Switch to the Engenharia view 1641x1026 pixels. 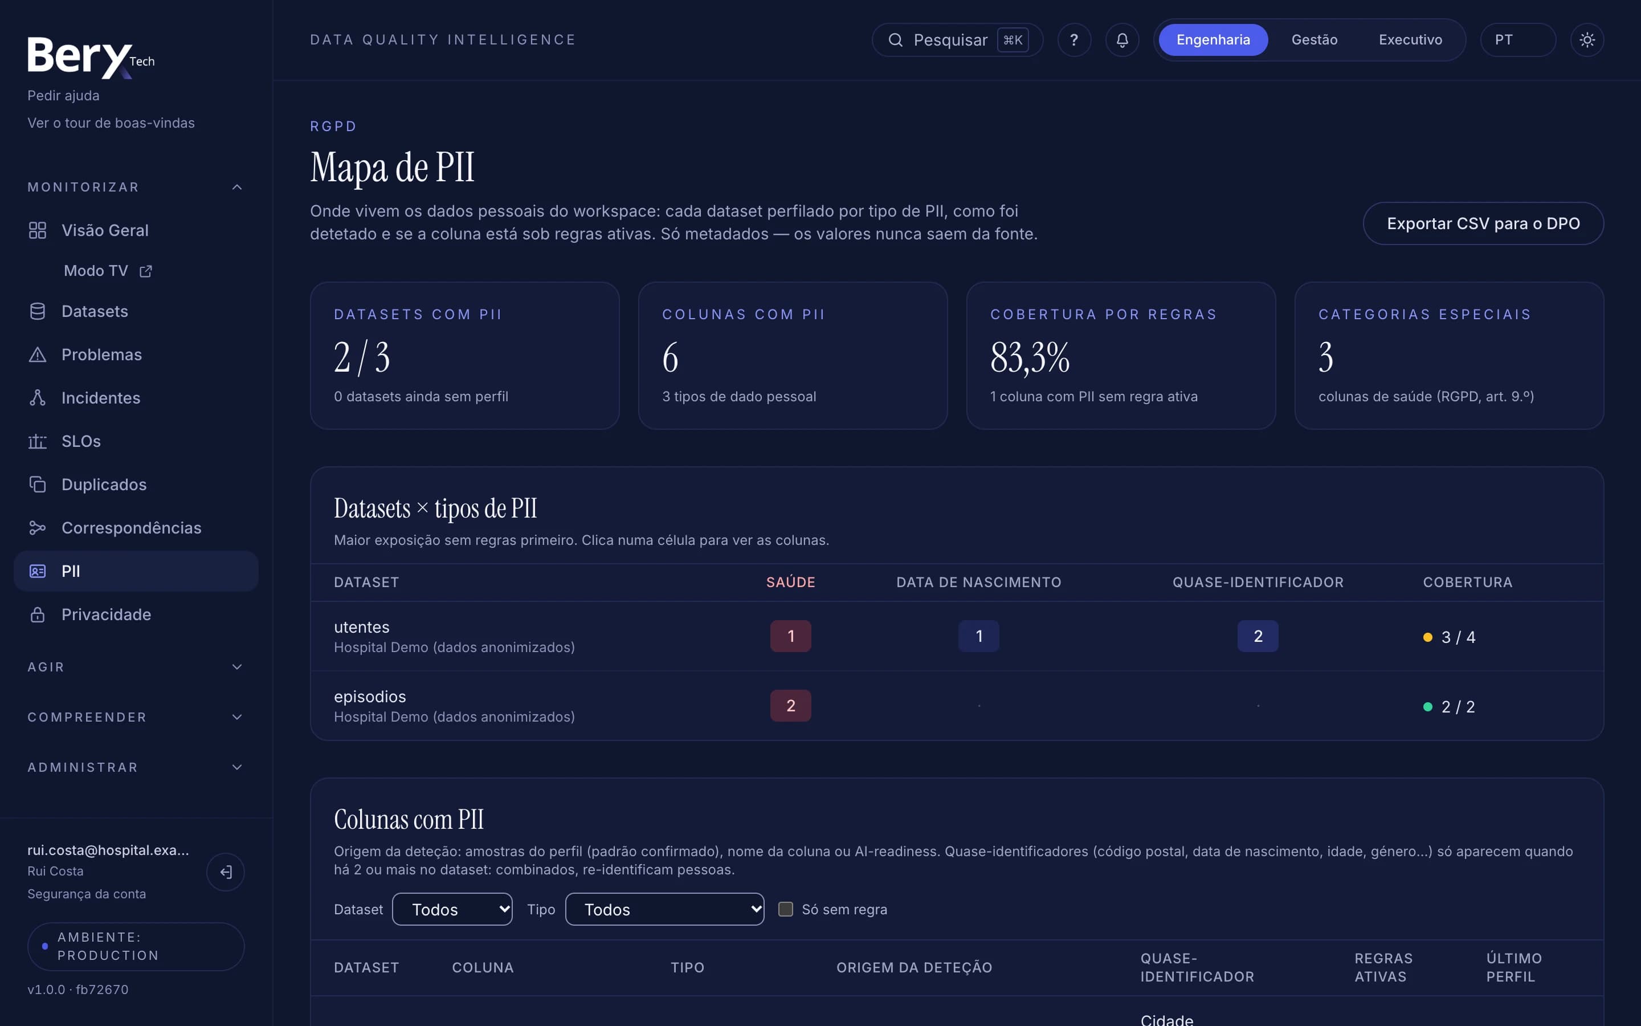click(x=1213, y=40)
